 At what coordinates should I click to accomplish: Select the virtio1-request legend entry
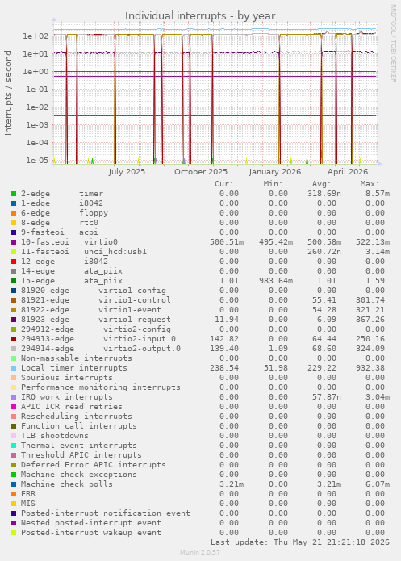coord(95,320)
